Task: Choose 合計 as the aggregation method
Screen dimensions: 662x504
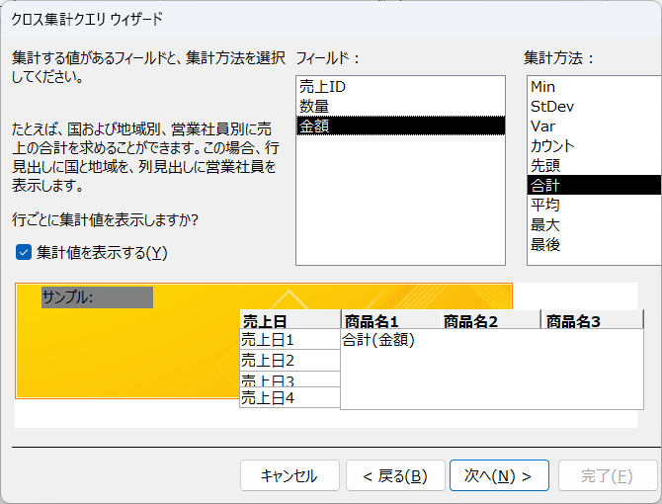Action: [x=594, y=185]
